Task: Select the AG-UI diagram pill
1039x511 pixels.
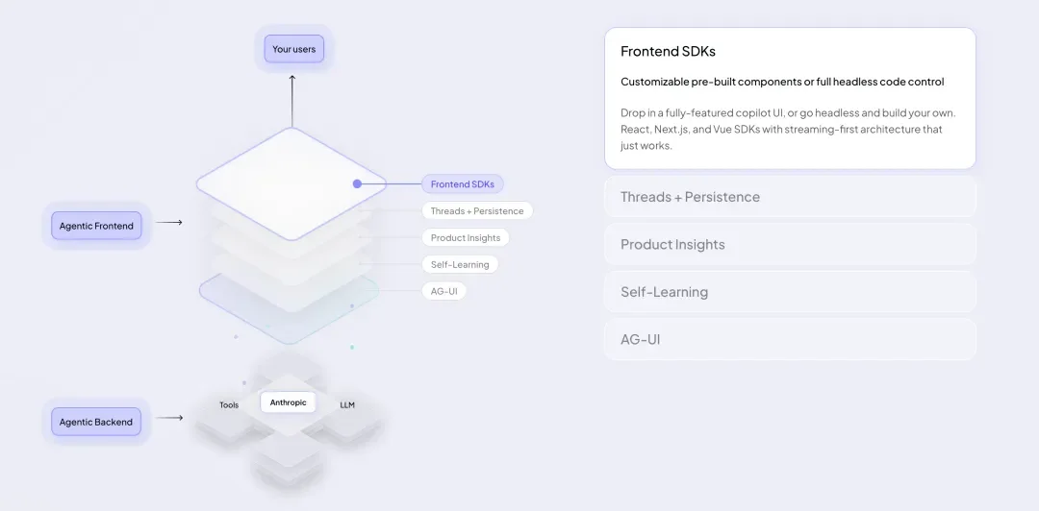Action: pyautogui.click(x=443, y=291)
